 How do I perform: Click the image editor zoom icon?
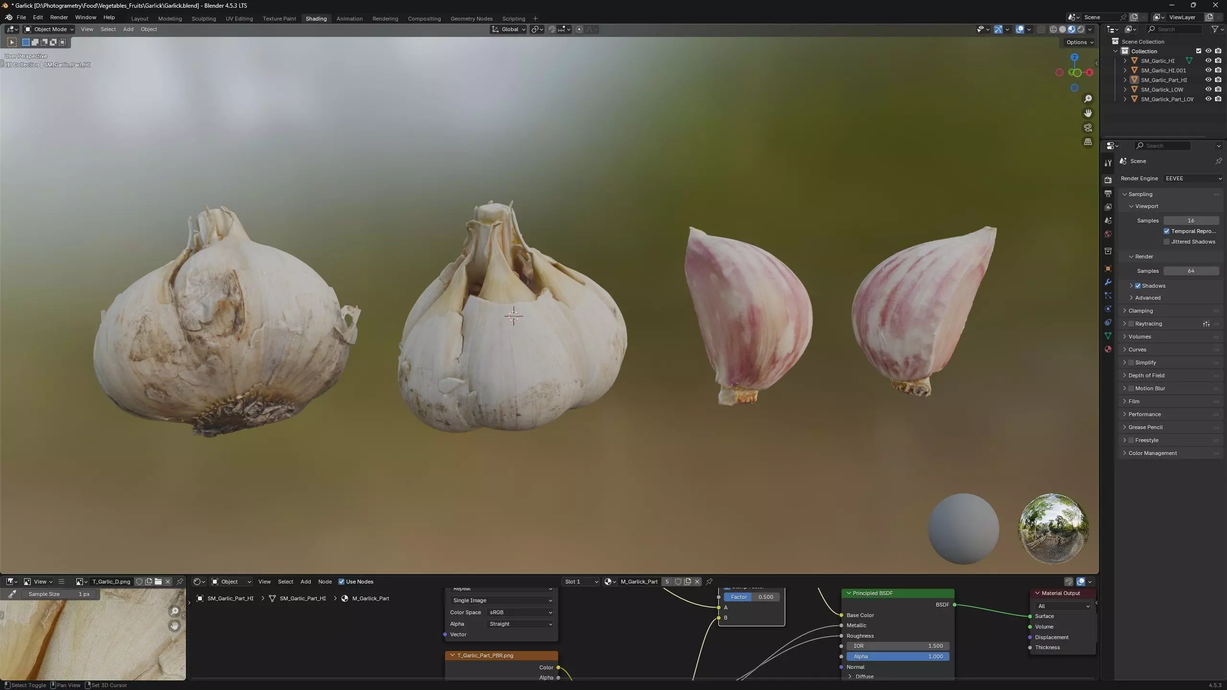175,611
